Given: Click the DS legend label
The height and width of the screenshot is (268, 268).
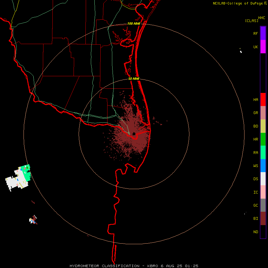Looking at the screenshot, I should (x=255, y=179).
